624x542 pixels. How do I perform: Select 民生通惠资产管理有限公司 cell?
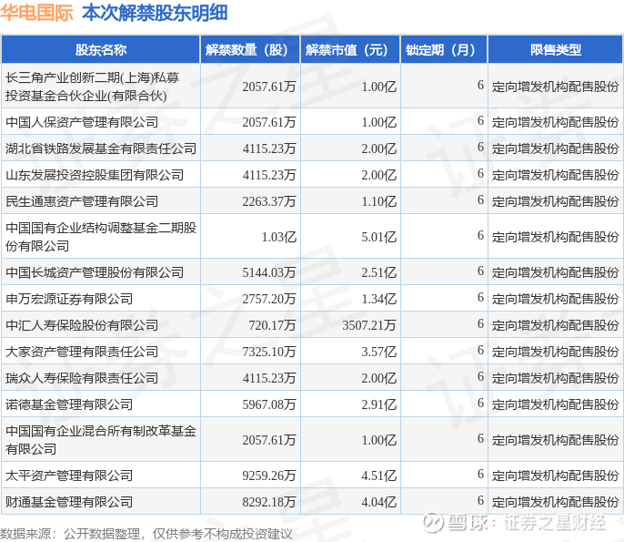click(x=101, y=200)
